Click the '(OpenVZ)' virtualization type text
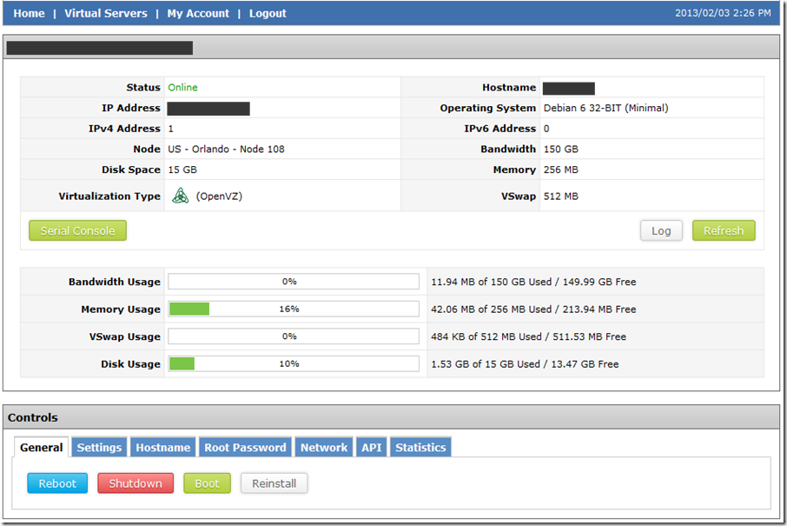 tap(219, 196)
